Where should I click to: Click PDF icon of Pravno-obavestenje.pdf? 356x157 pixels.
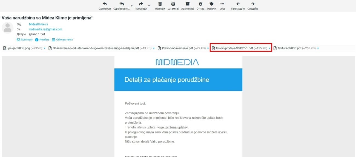pos(159,48)
